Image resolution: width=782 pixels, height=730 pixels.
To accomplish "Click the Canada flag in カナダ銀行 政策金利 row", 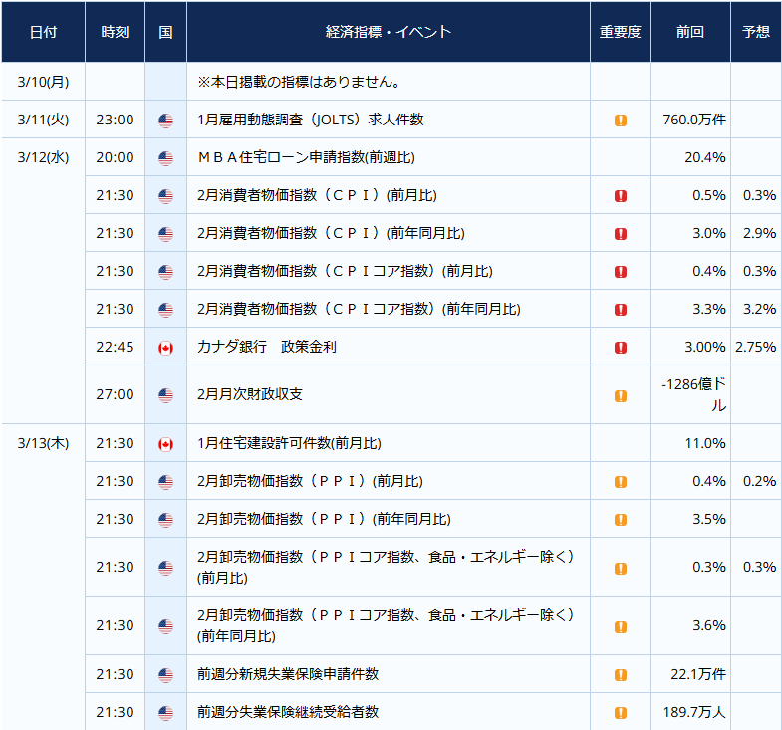I will pos(165,347).
